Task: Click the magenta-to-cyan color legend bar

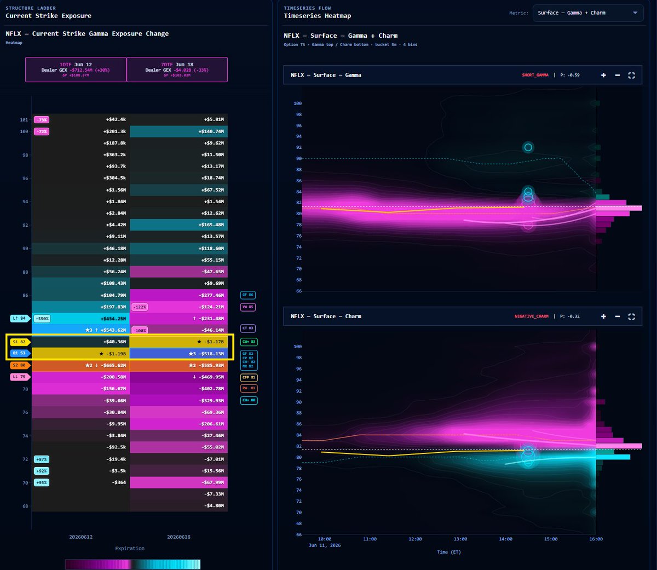Action: 132,564
